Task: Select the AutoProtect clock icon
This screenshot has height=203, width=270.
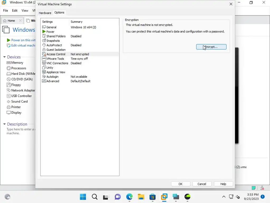Action: coord(44,45)
